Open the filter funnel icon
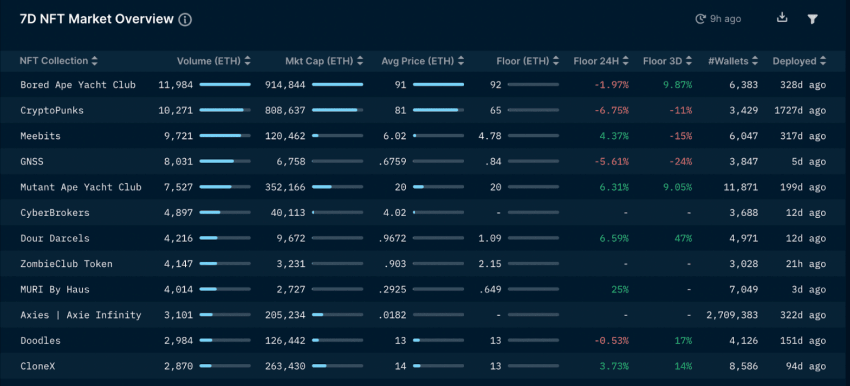Screen dimensions: 850x386 (x=812, y=19)
